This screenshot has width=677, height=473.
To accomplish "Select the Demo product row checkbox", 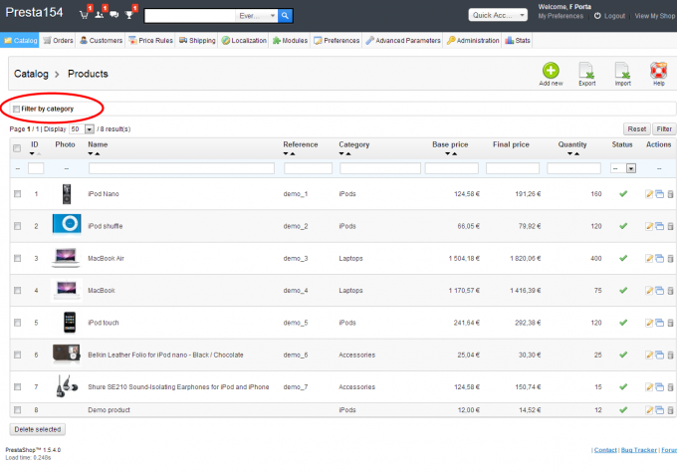I will click(x=17, y=410).
